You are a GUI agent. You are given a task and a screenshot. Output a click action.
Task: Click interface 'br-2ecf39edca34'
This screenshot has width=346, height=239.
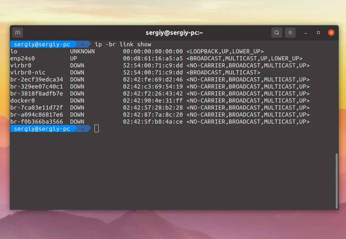[x=37, y=80]
